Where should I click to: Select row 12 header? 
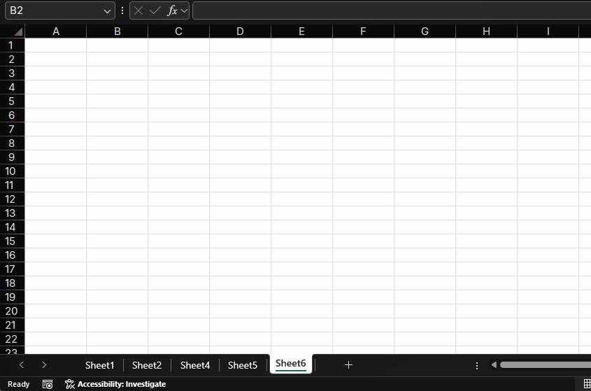[x=12, y=199]
